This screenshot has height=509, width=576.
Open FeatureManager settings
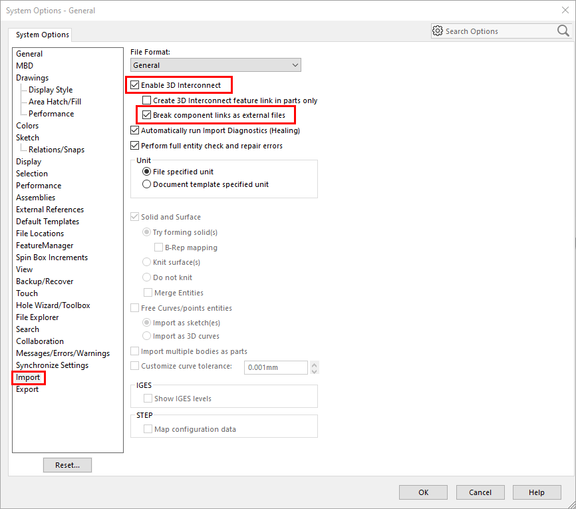coord(45,246)
